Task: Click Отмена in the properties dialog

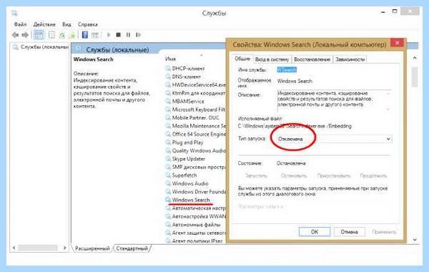Action: tap(350, 232)
